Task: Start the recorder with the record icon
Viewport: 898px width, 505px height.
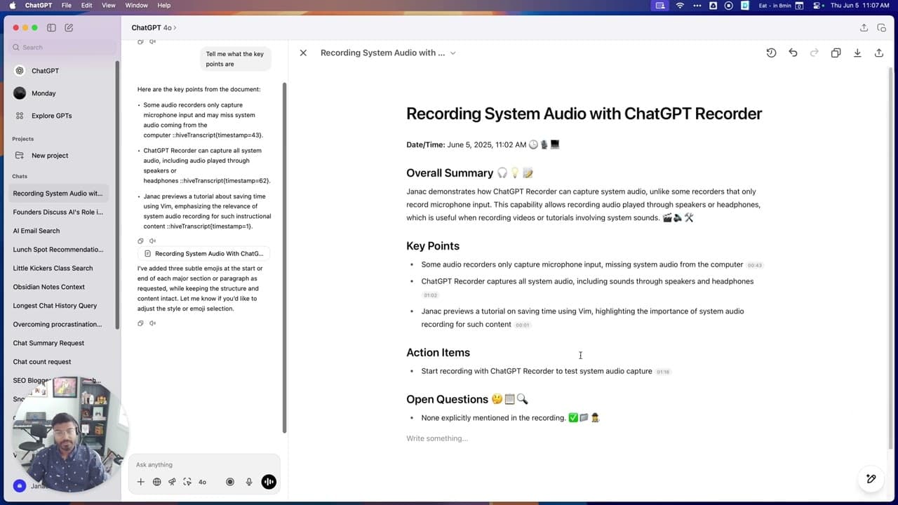Action: [x=230, y=482]
